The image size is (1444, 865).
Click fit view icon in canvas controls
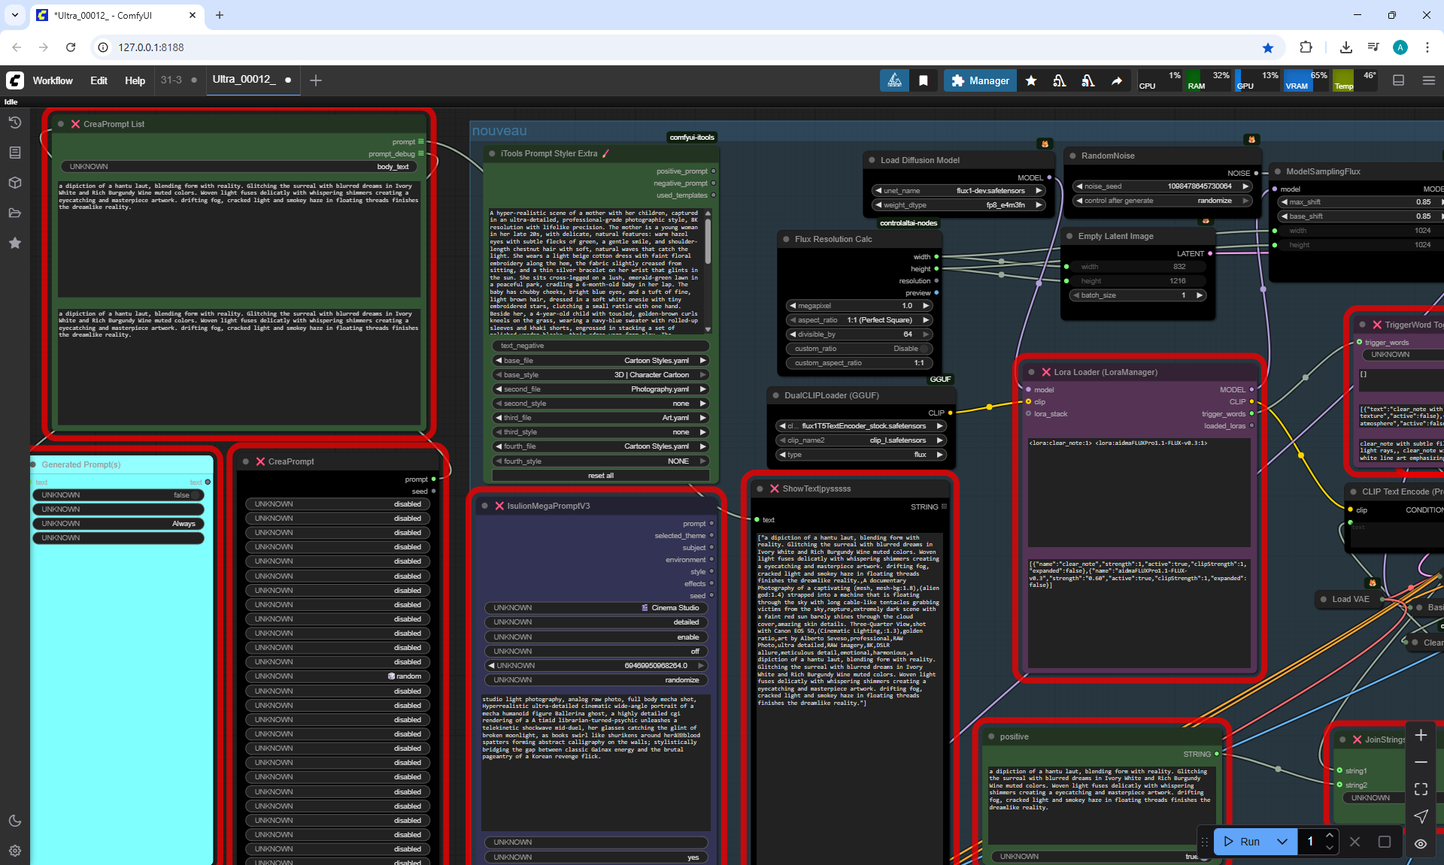pyautogui.click(x=1420, y=789)
